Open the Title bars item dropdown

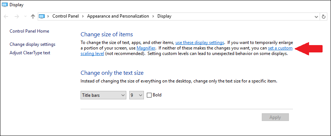click(103, 95)
